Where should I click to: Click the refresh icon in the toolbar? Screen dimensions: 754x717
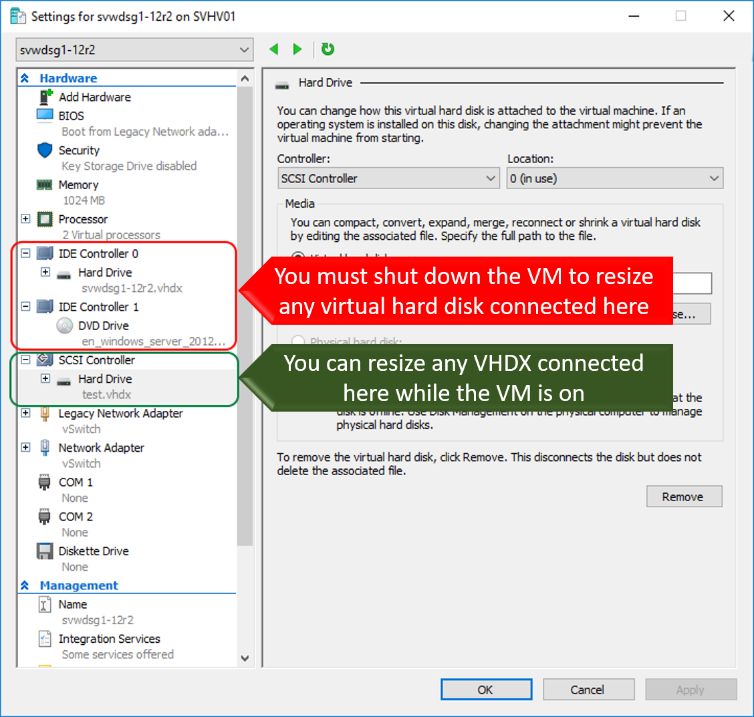327,49
